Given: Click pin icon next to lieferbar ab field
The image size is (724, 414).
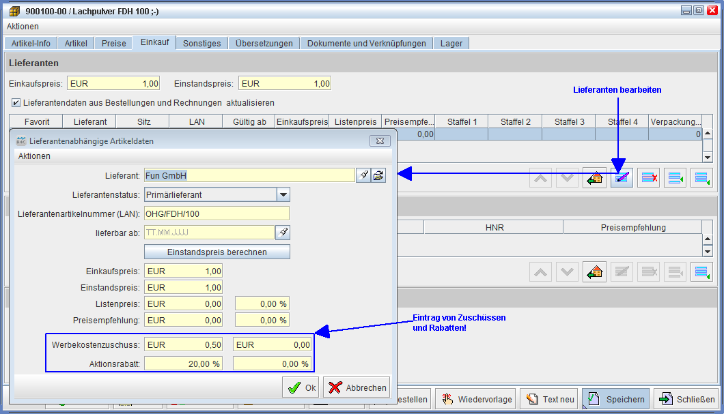Looking at the screenshot, I should coord(283,233).
